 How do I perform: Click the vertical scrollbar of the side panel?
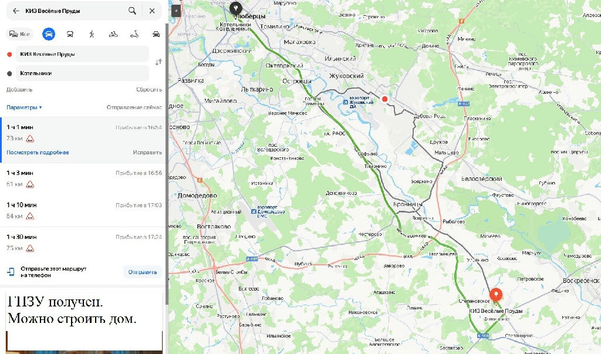tap(167, 164)
